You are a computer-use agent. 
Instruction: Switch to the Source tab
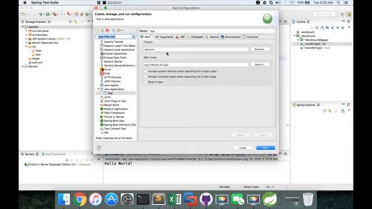(x=212, y=37)
